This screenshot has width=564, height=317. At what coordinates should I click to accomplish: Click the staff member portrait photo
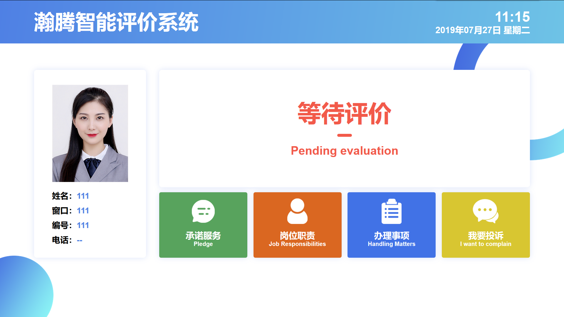(x=90, y=133)
